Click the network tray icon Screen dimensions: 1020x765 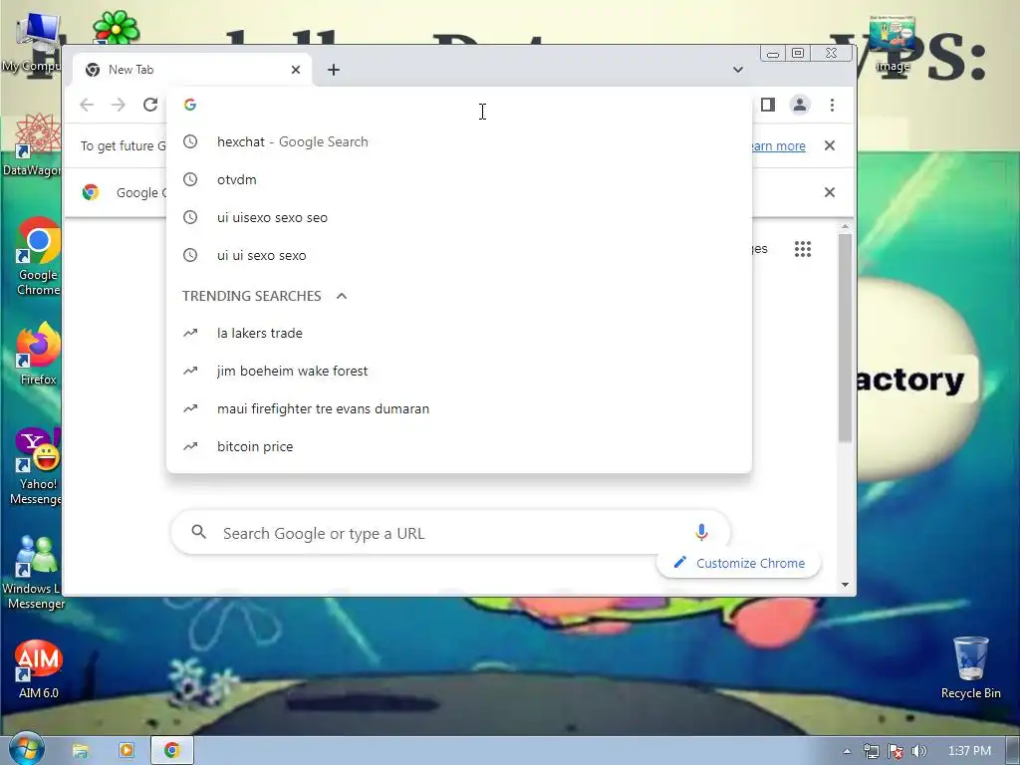point(871,751)
